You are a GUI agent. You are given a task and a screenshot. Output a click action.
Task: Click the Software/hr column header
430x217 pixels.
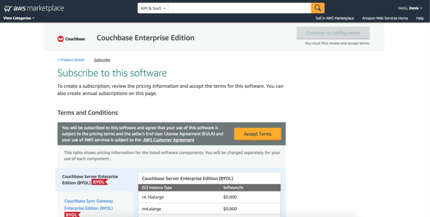coord(233,188)
